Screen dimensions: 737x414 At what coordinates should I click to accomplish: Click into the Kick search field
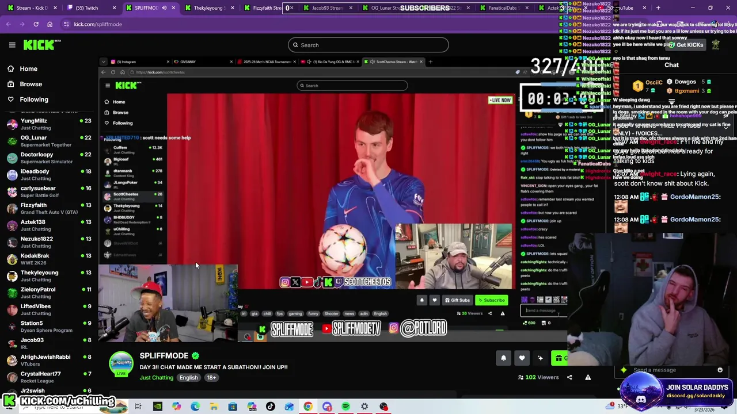point(368,45)
